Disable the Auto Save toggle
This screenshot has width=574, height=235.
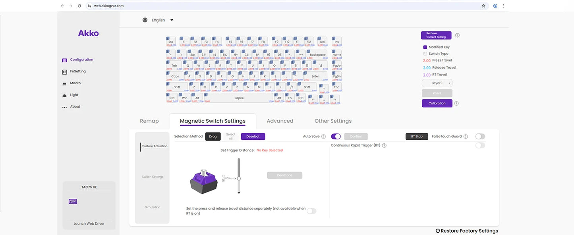(x=336, y=136)
